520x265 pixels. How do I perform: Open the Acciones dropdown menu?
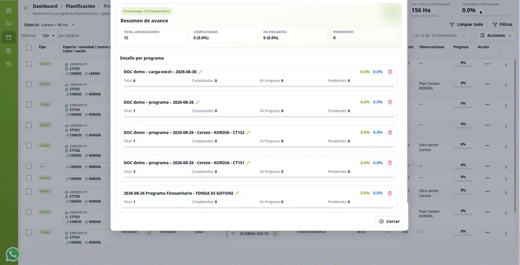(x=496, y=35)
